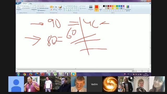
Task: Select the blue default avatar participant
Action: coord(16,84)
